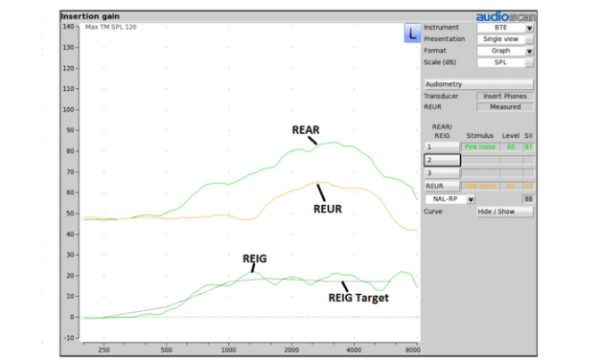Screen dimensions: 601x360
Task: Toggle the Presentation Single view setting
Action: (505, 39)
